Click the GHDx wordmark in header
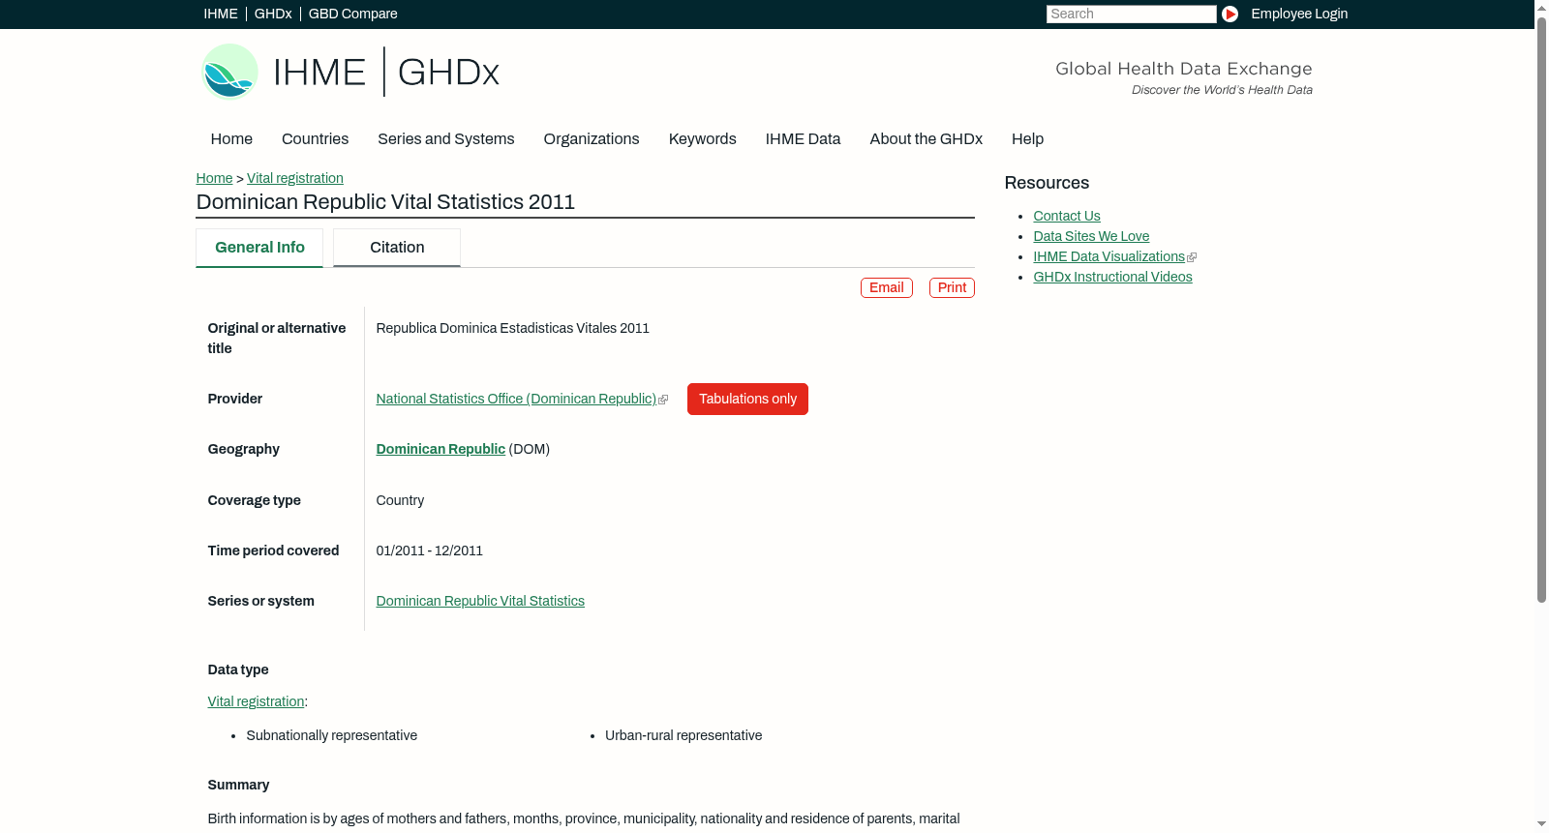Screen dimensions: 1549x833 click(x=448, y=73)
